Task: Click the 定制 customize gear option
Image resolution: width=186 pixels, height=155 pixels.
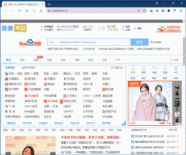Action: tap(174, 60)
